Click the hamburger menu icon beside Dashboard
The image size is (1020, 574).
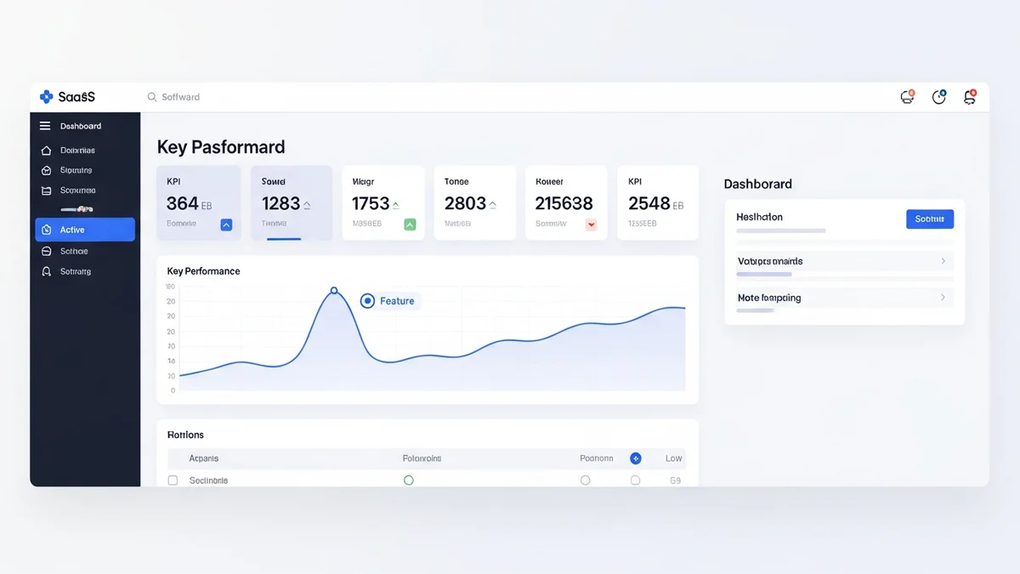coord(45,126)
